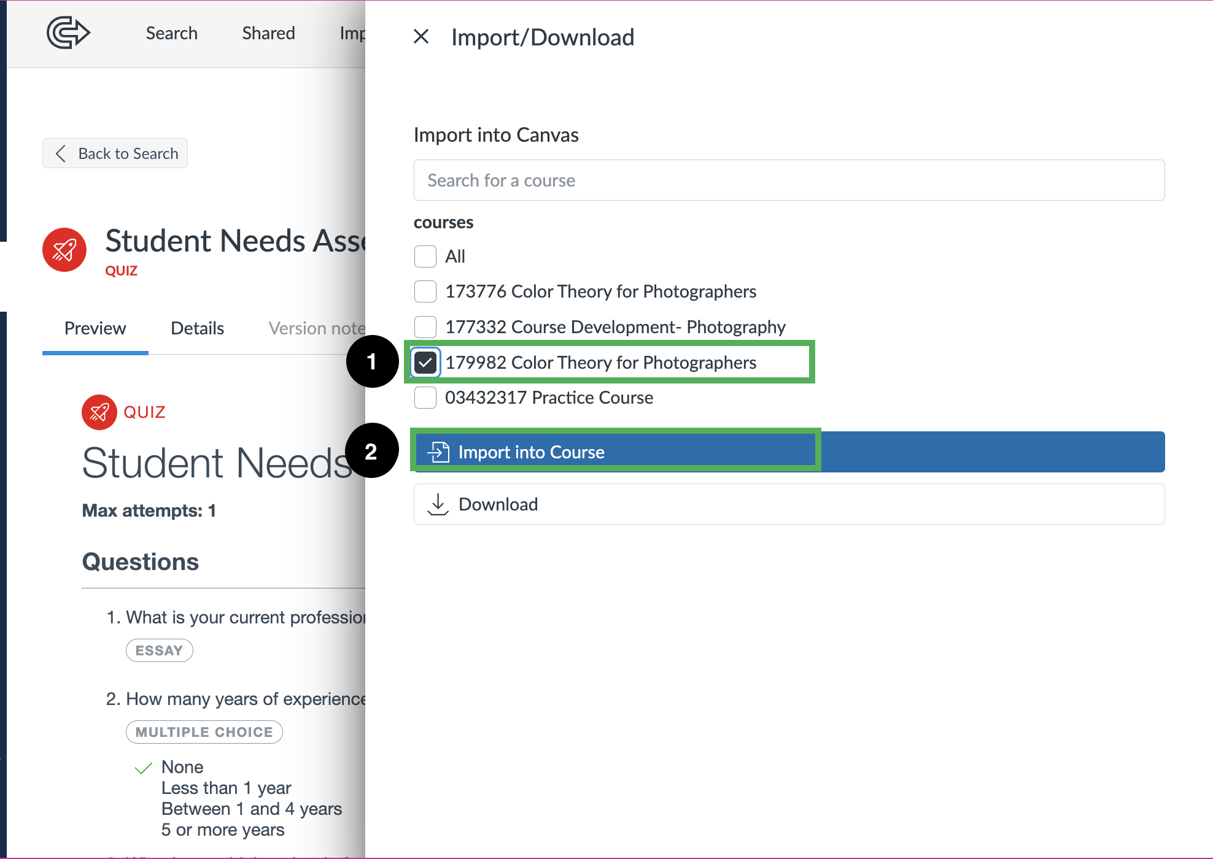Open the Shared menu item
Image resolution: width=1213 pixels, height=859 pixels.
pos(268,33)
